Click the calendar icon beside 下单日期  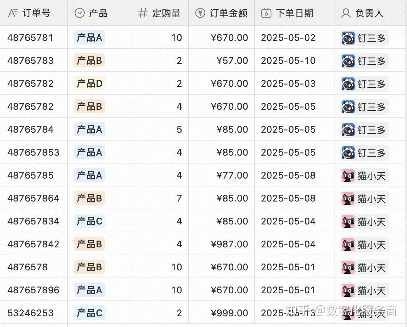[x=266, y=13]
